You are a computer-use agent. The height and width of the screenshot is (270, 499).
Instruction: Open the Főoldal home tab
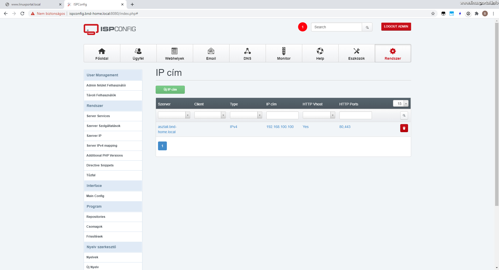pos(102,53)
